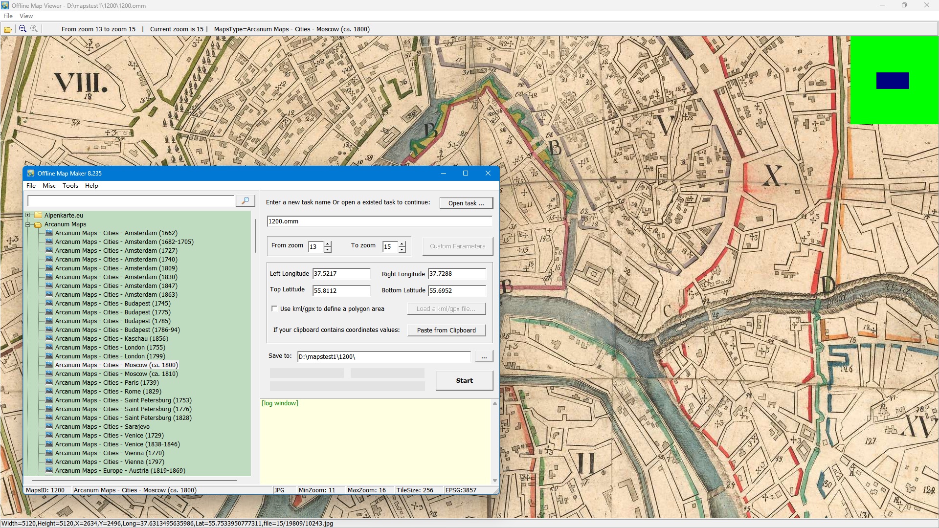This screenshot has width=939, height=528.
Task: Click the Budapest (1786-94) map icon
Action: [x=49, y=330]
